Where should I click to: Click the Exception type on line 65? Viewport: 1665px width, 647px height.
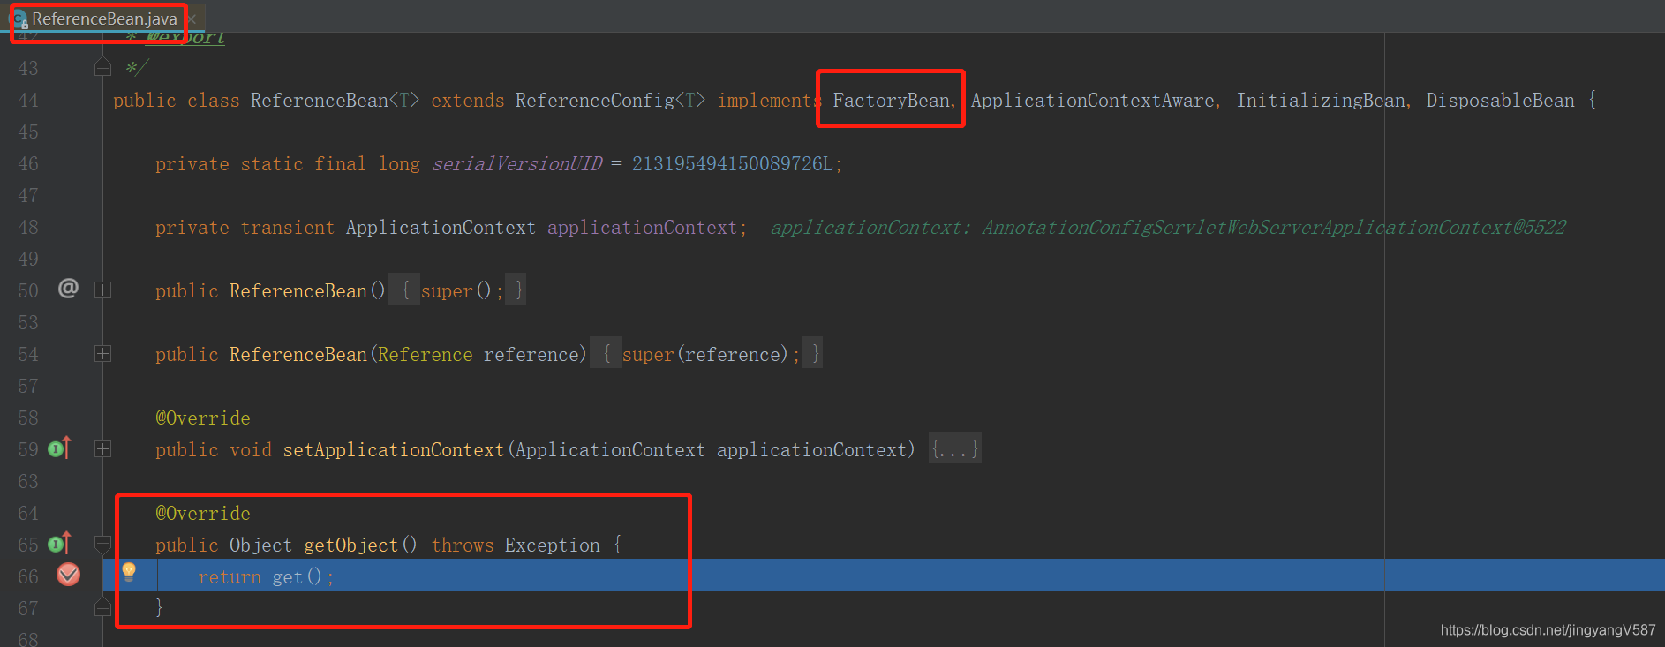tap(553, 545)
